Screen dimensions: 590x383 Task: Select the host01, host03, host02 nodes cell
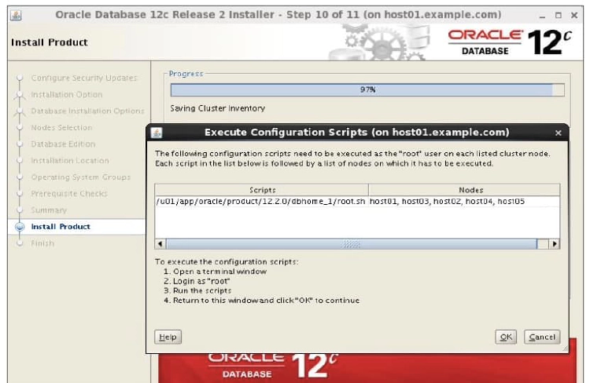tap(464, 201)
